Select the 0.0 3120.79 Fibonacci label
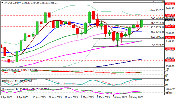The image size is (176, 100). 158,45
